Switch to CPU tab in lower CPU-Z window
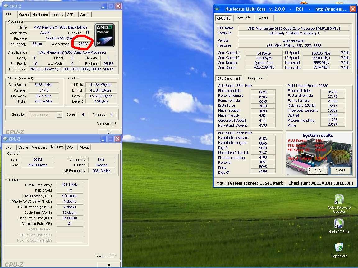The image size is (358, 268). (x=9, y=147)
